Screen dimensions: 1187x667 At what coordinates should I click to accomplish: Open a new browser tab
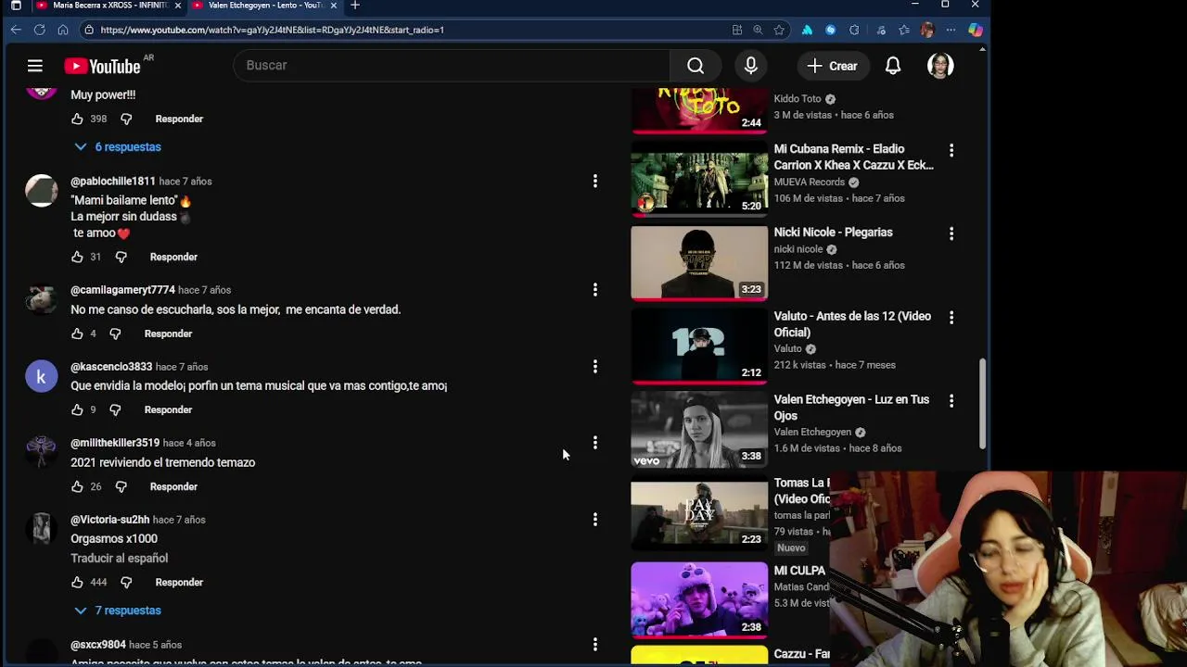354,6
